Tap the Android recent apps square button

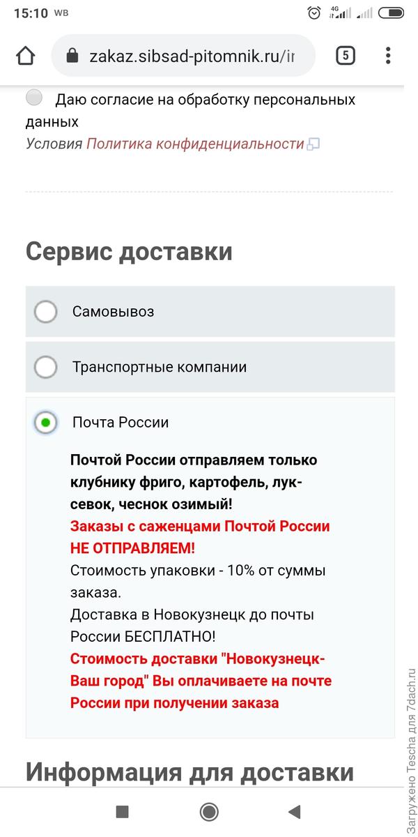tap(123, 812)
